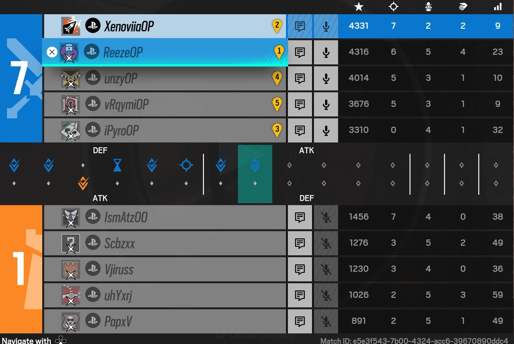Unmute PapxV's voice chat
This screenshot has width=514, height=344.
pos(326,321)
